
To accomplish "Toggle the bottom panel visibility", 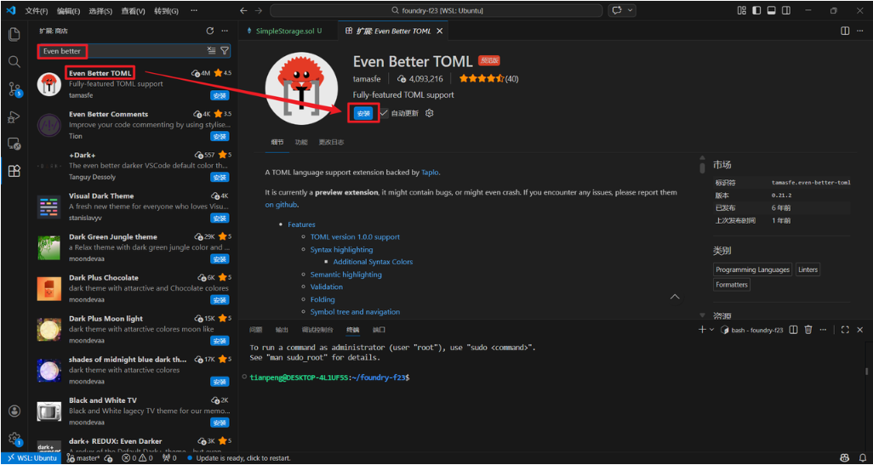I will click(772, 10).
